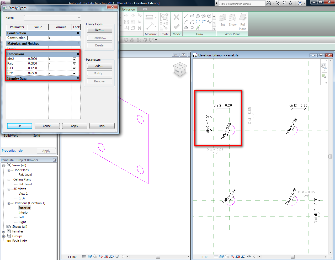Screen dimensions: 335x260
Task: Collapse the Floor Plans tree node
Action: (x=9, y=170)
